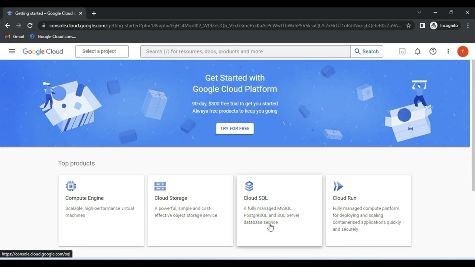Screen dimensions: 475x267
Task: Close the Getting started tab
Action: click(81, 13)
